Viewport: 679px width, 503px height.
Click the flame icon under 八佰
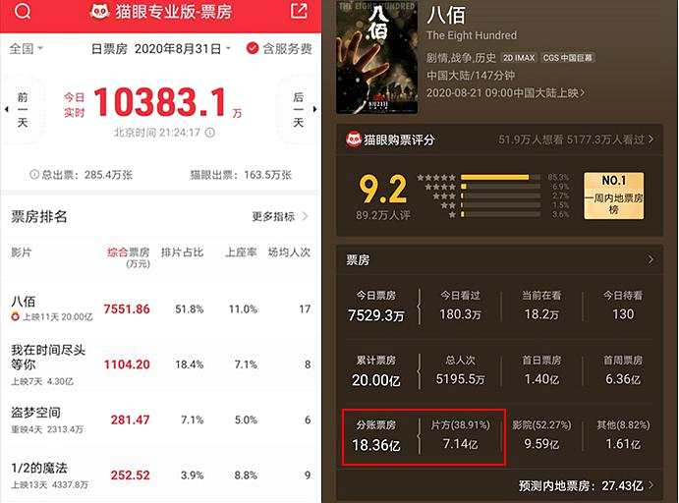[16, 317]
